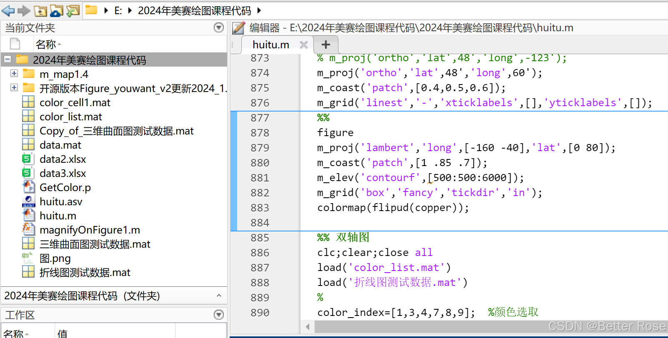668x338 pixels.
Task: Click file type column header icon
Action: (x=15, y=44)
